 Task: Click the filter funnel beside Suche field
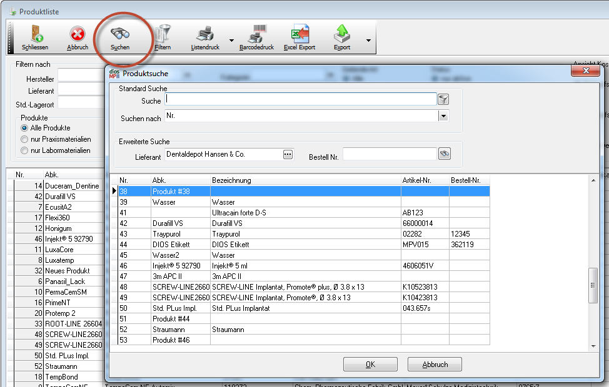pyautogui.click(x=443, y=99)
